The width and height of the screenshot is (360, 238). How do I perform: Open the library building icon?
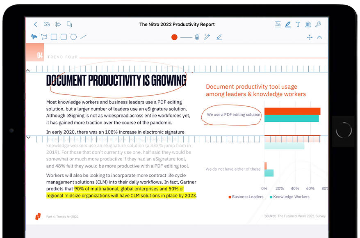(x=308, y=24)
